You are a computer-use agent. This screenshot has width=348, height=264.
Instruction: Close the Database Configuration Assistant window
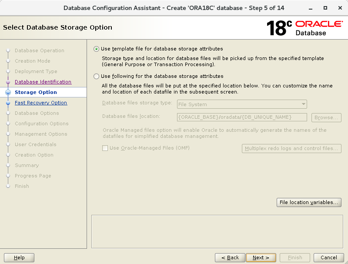(340, 8)
